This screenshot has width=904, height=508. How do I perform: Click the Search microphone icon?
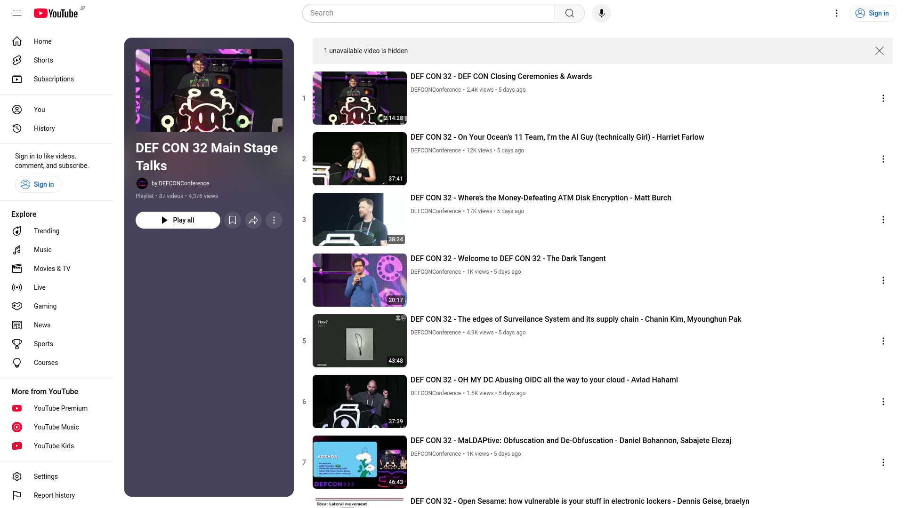click(602, 13)
